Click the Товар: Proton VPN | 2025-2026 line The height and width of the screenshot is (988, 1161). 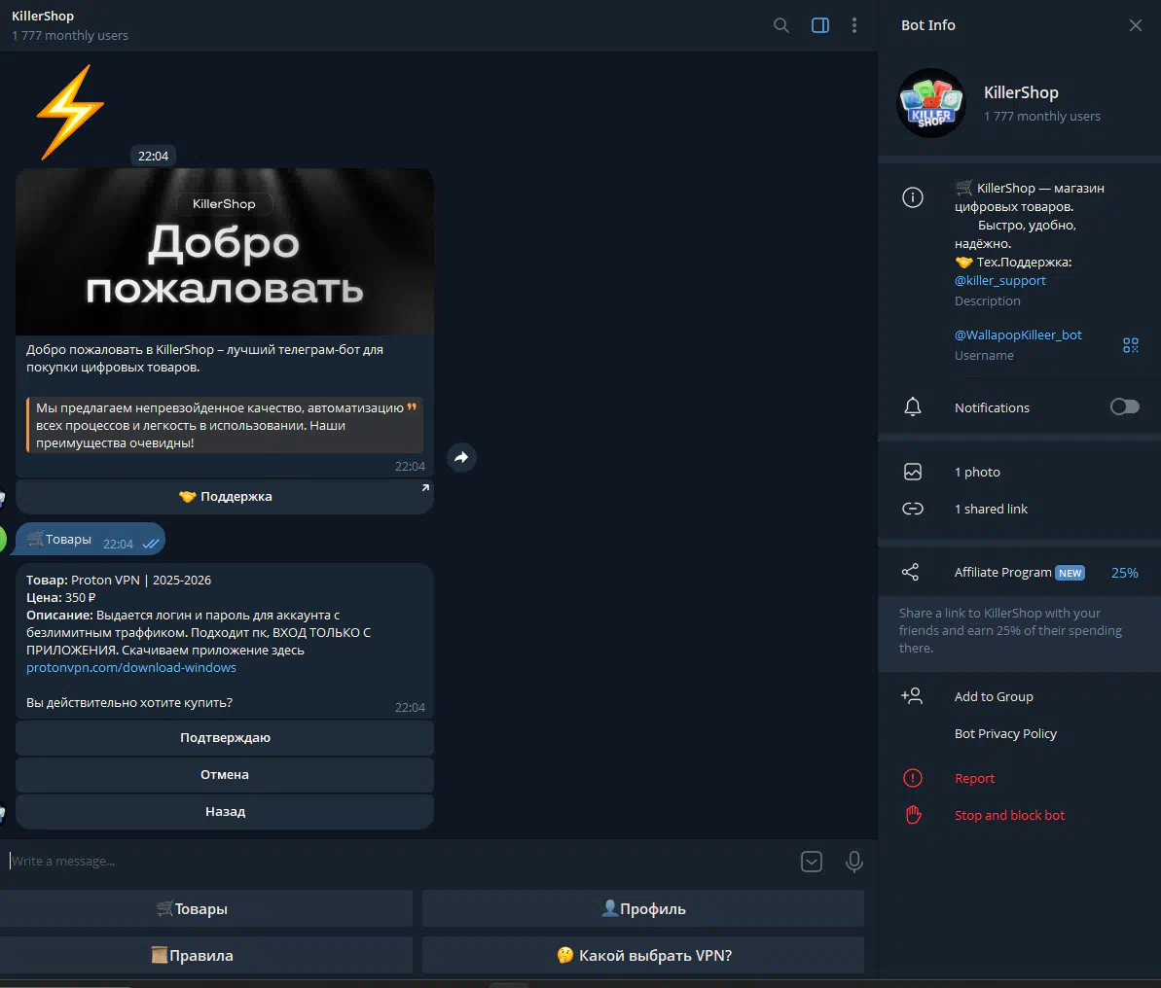(119, 581)
